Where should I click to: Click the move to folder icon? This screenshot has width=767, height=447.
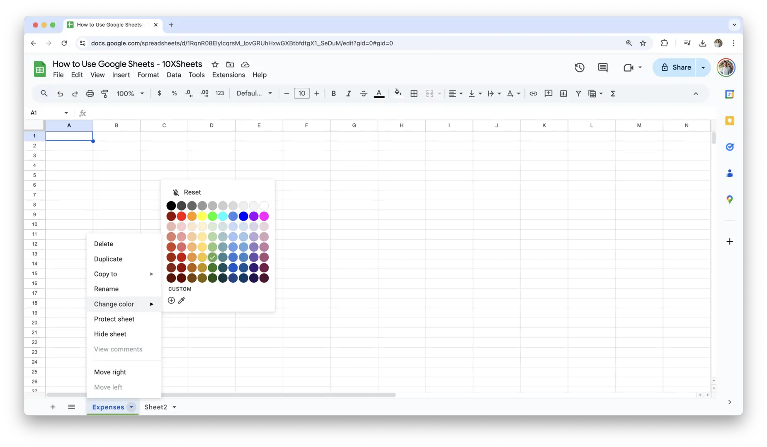[x=230, y=64]
